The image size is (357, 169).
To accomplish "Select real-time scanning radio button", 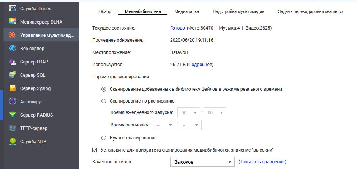I will (x=104, y=89).
